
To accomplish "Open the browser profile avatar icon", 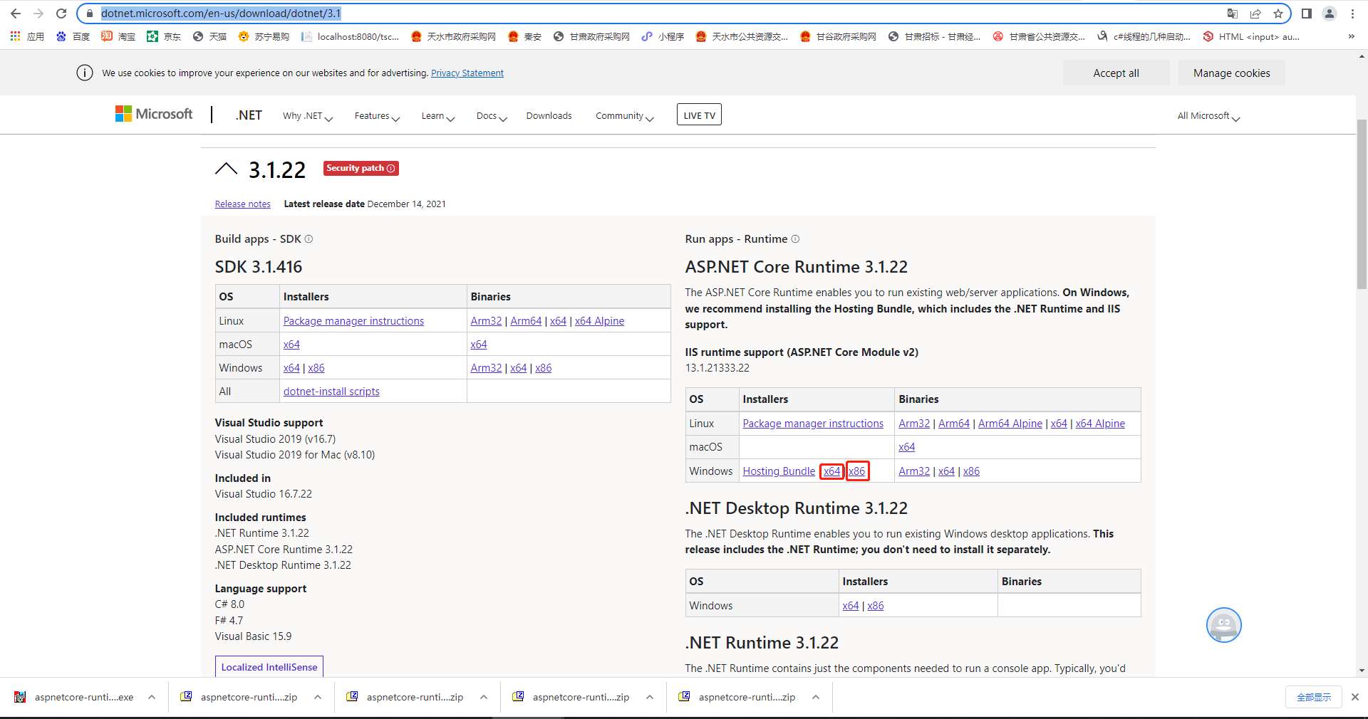I will 1330,14.
